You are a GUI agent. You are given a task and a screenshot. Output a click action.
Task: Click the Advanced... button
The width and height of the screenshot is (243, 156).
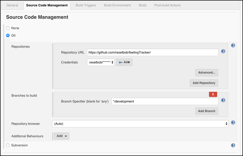click(x=206, y=73)
